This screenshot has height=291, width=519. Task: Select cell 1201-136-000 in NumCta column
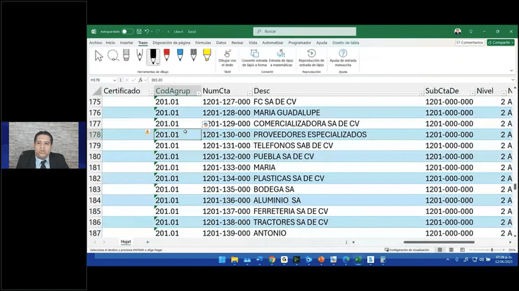click(226, 200)
